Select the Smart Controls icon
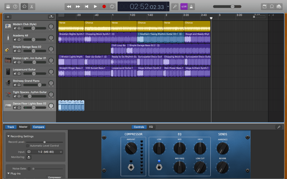This screenshot has width=287, height=179. point(24,6)
